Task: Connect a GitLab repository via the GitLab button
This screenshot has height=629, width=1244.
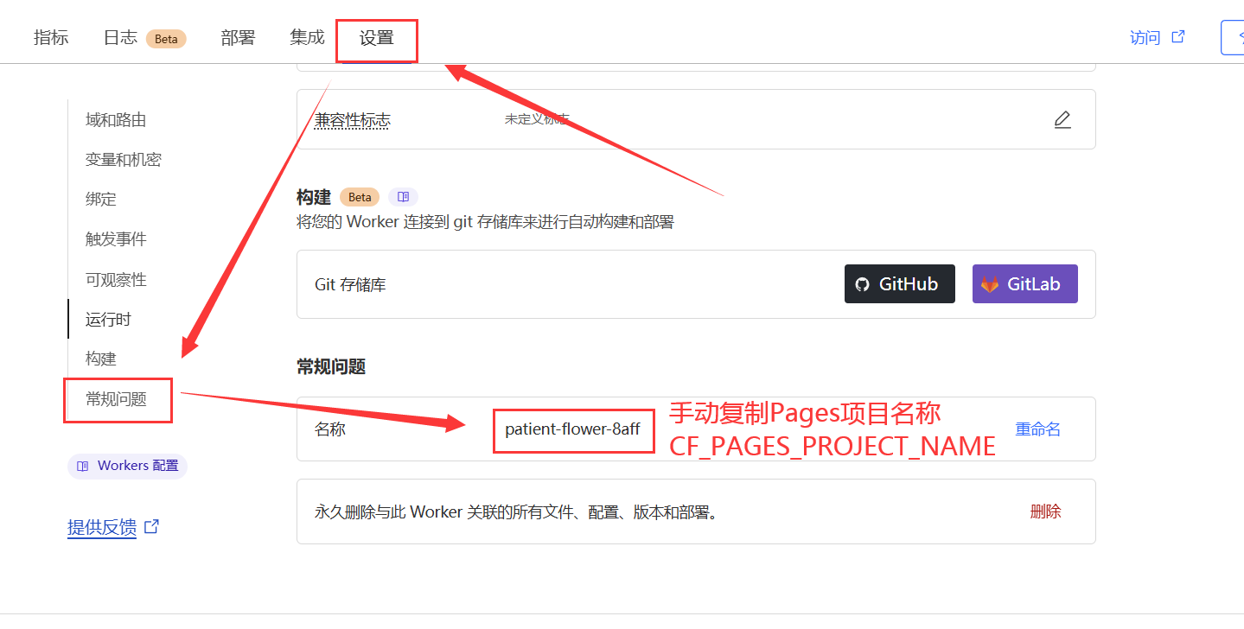Action: click(x=1024, y=283)
